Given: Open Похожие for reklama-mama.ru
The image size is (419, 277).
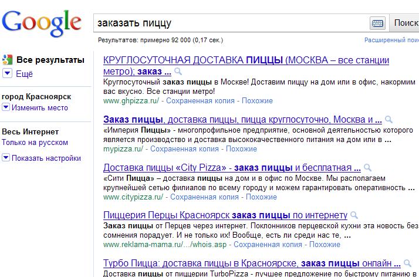Looking at the screenshot, I should [x=325, y=244].
